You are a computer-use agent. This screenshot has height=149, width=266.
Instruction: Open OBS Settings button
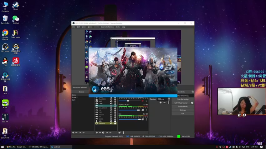click(183, 110)
